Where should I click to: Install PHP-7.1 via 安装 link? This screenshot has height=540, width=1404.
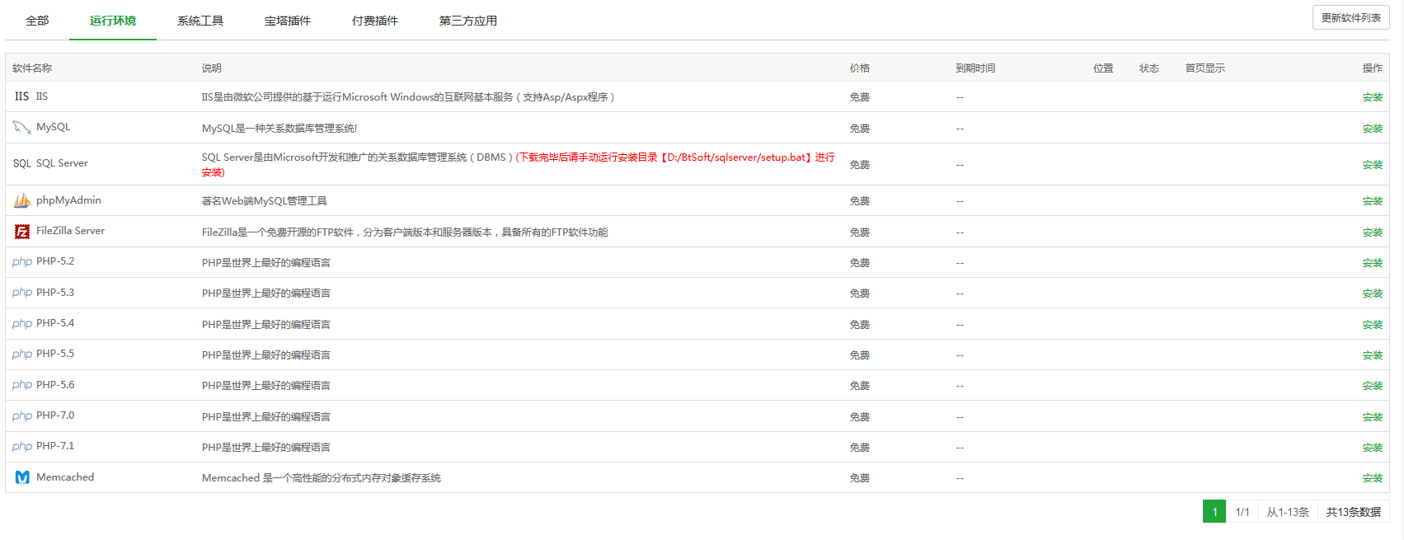click(x=1373, y=448)
